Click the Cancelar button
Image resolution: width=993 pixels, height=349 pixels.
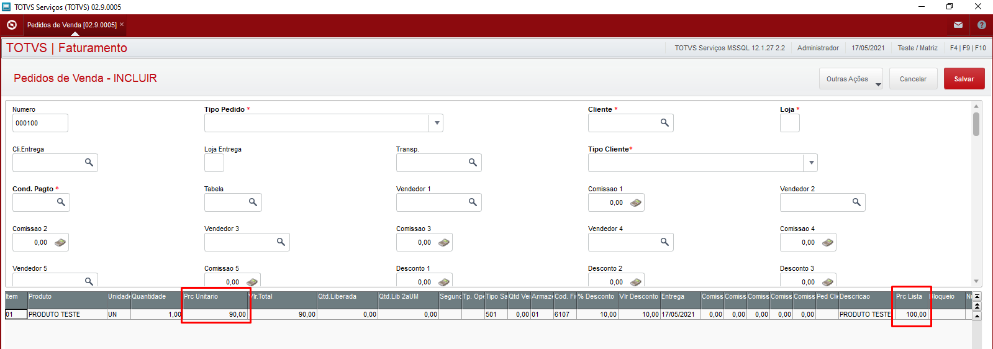tap(913, 79)
